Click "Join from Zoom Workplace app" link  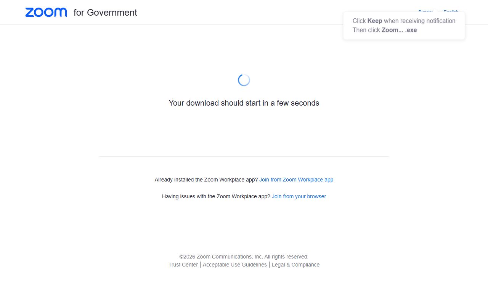[x=296, y=180]
